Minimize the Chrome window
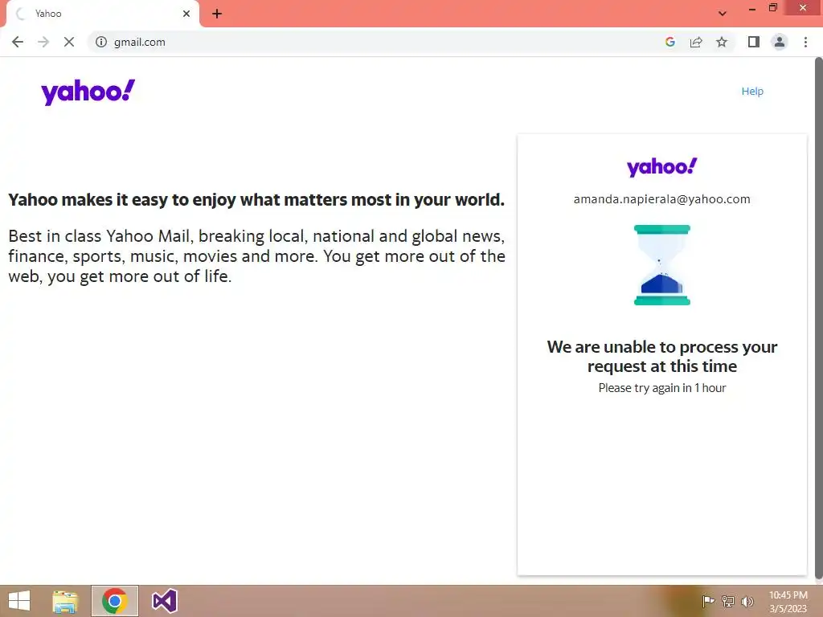This screenshot has width=823, height=617. (752, 8)
